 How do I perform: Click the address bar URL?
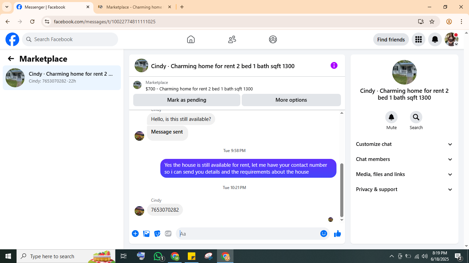pos(105,22)
